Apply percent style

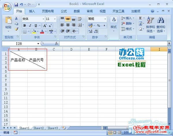99,26
